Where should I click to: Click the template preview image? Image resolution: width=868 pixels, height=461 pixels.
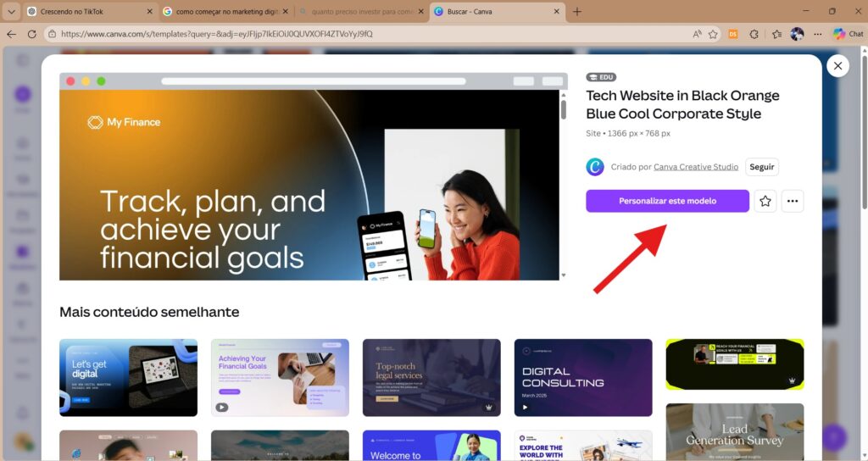coord(309,185)
